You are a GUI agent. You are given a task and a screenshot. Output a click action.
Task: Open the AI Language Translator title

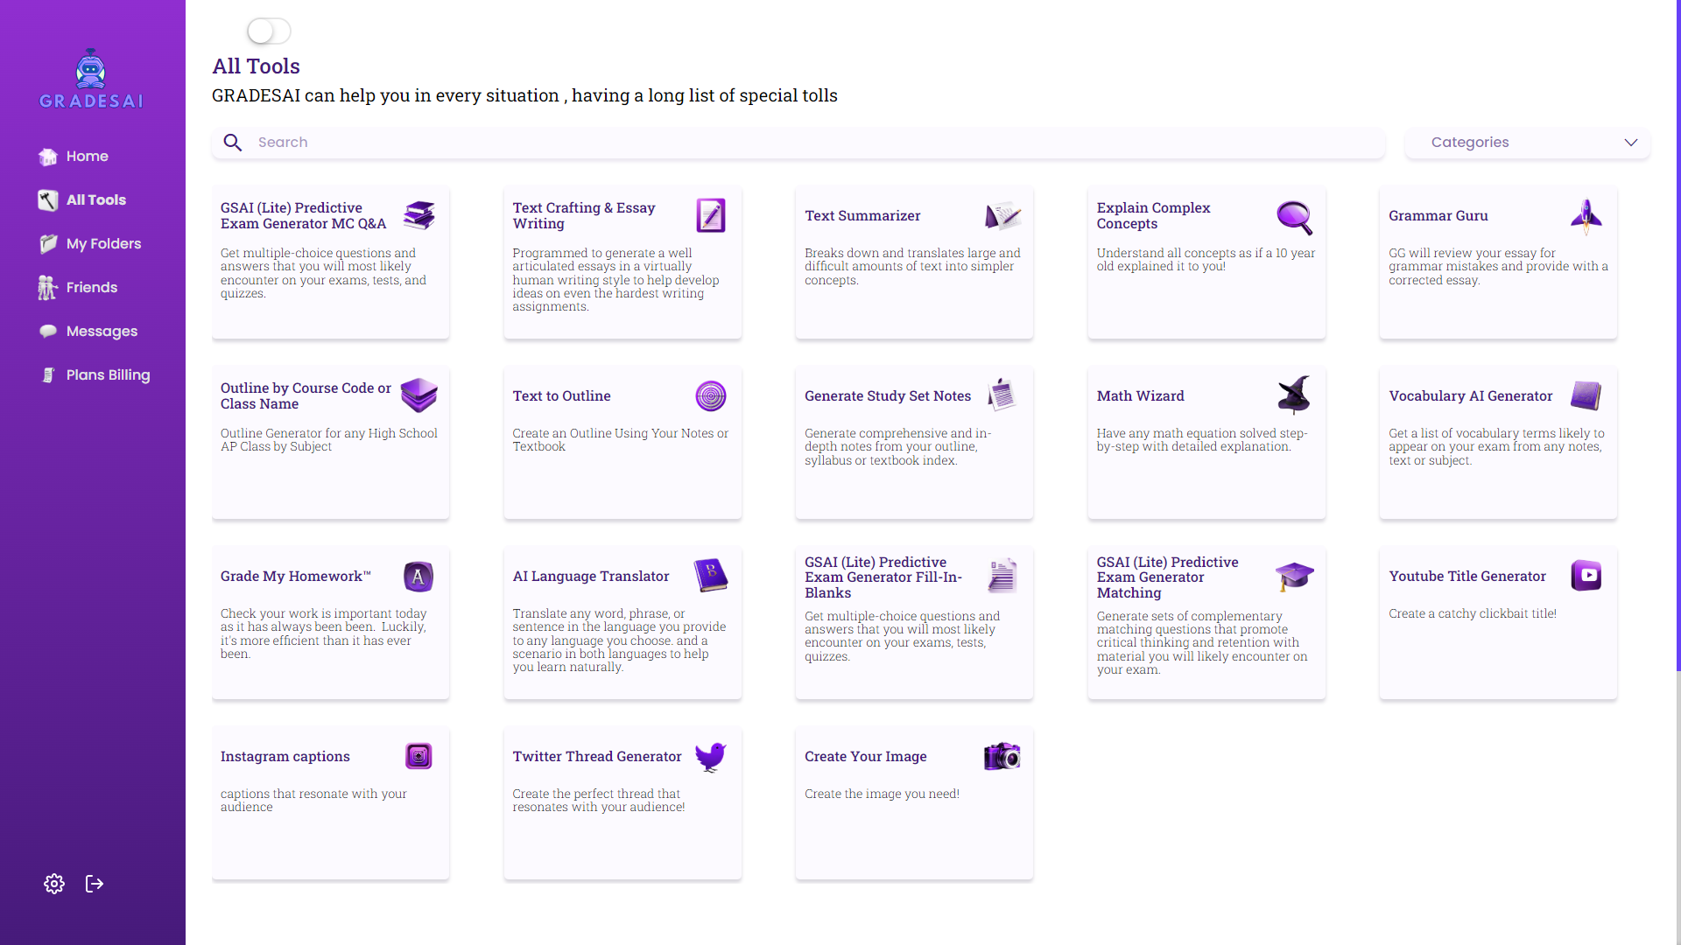coord(590,577)
